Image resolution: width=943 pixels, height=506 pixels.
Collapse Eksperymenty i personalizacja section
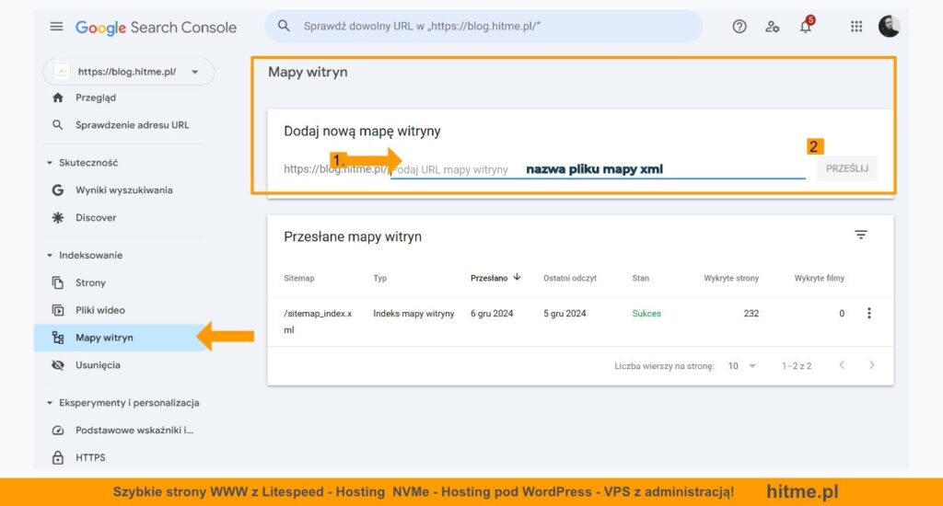[50, 403]
